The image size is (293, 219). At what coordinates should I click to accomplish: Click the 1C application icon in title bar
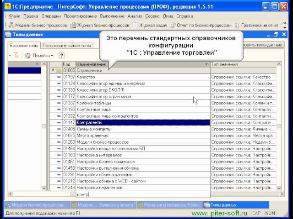click(x=7, y=6)
